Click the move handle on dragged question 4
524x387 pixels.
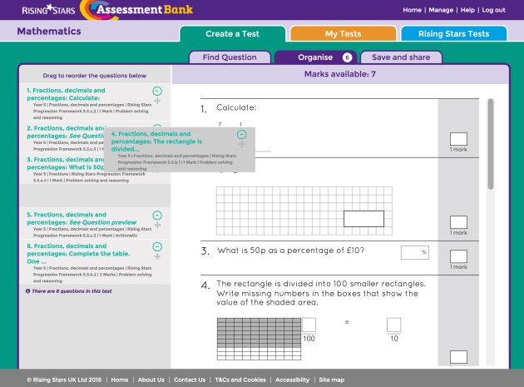242,144
